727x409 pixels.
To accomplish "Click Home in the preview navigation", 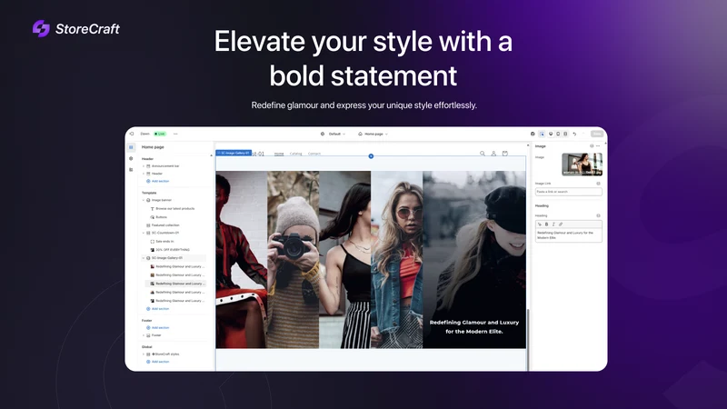I will (279, 154).
